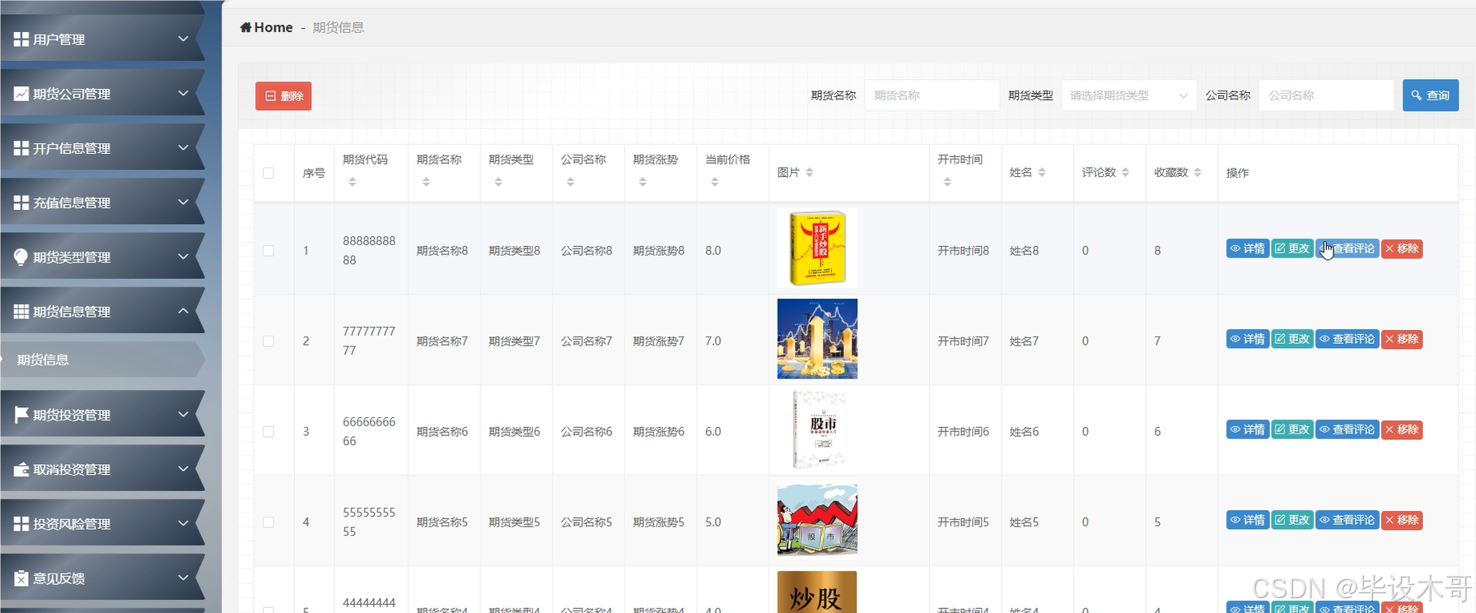Open the 股市 book thumbnail in row 3

pos(817,430)
